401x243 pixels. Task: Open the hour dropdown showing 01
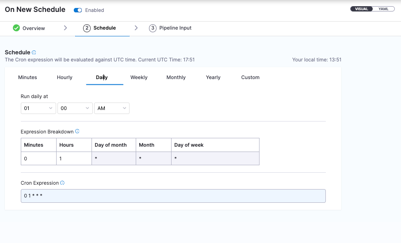click(38, 108)
